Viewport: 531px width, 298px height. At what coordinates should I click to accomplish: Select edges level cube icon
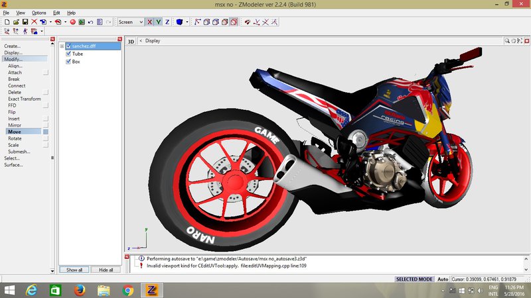[x=206, y=22]
